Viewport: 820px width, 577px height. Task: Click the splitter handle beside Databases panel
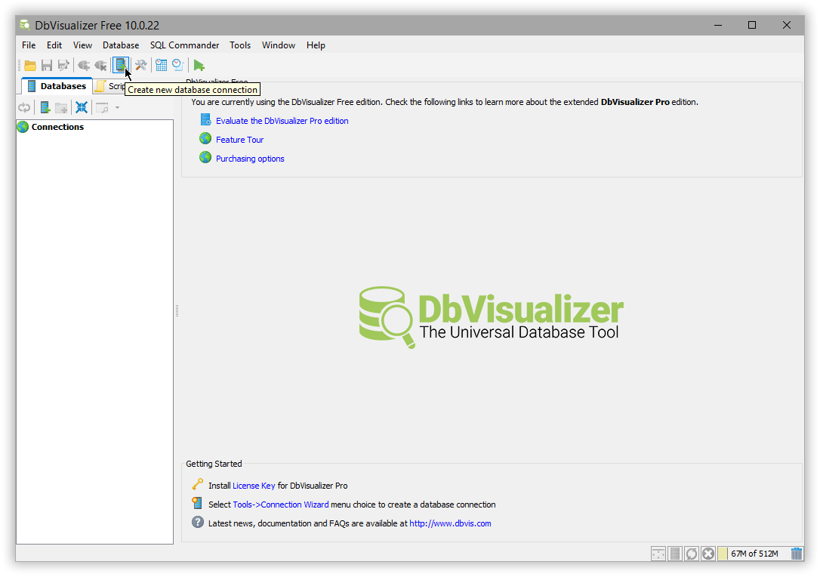(177, 310)
